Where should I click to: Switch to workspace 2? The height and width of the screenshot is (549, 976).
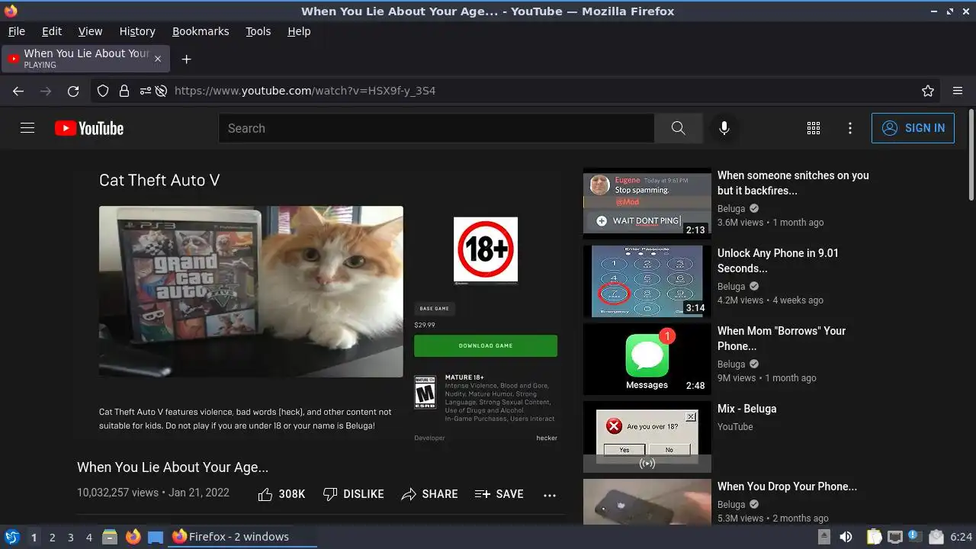pos(52,537)
